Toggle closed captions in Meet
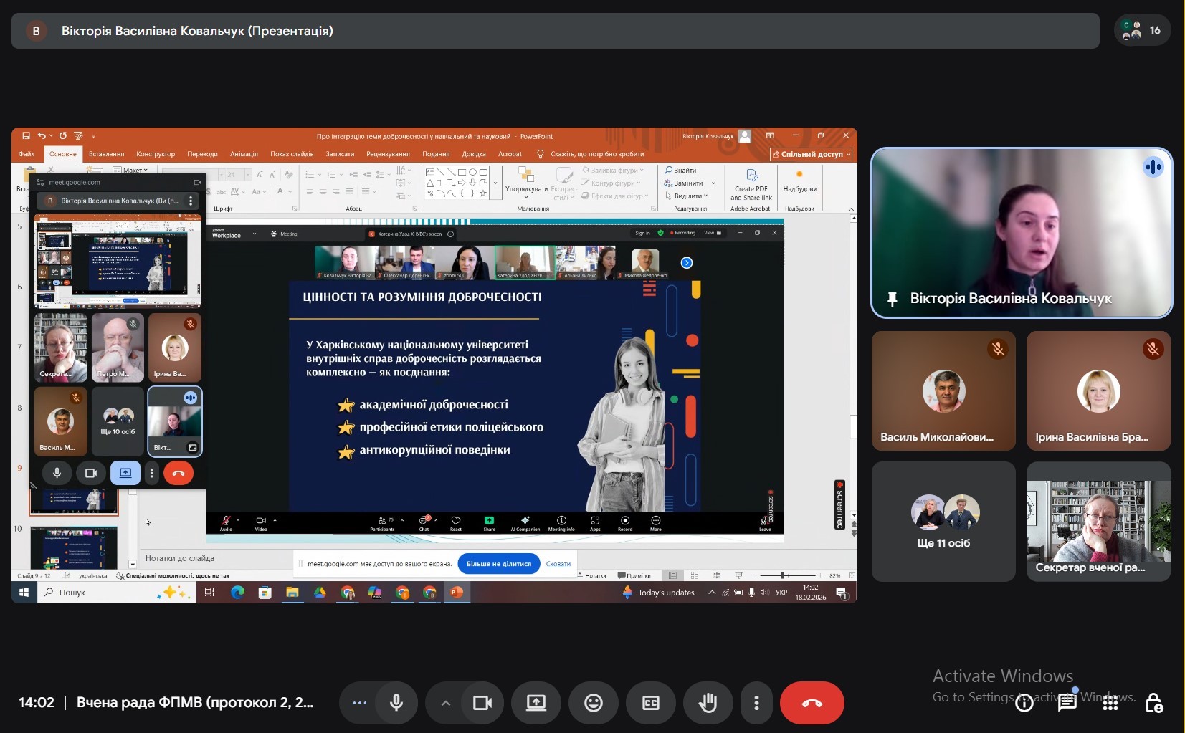1185x733 pixels. pos(650,703)
